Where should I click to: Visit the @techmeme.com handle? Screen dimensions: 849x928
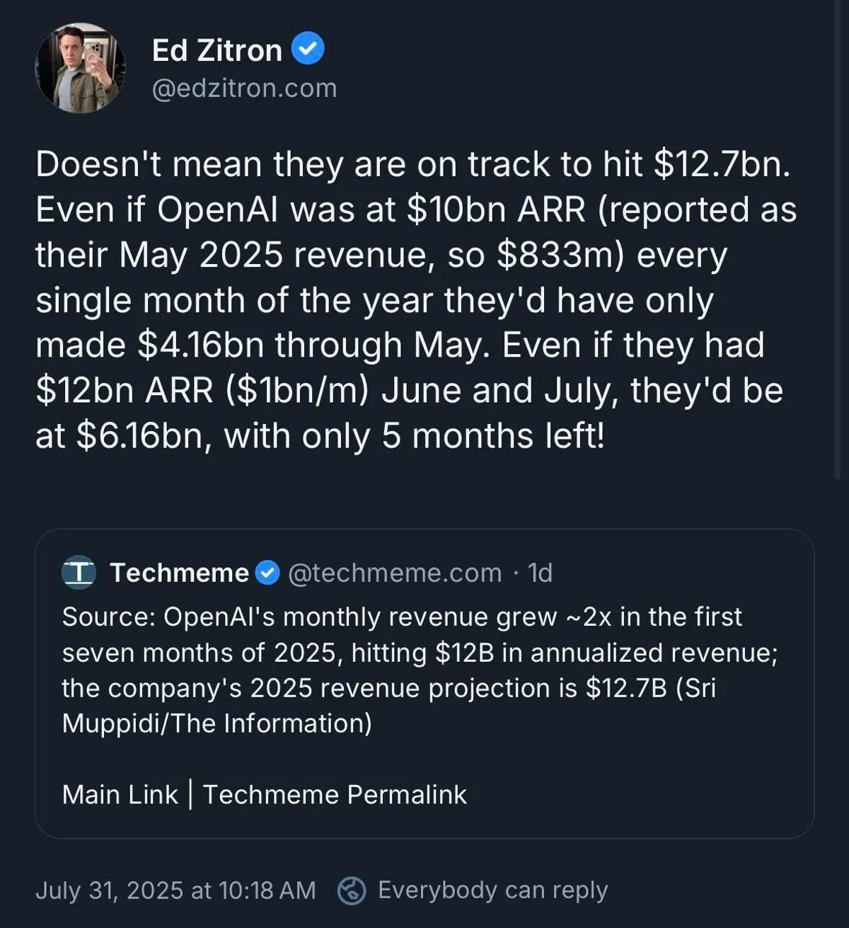coord(394,573)
